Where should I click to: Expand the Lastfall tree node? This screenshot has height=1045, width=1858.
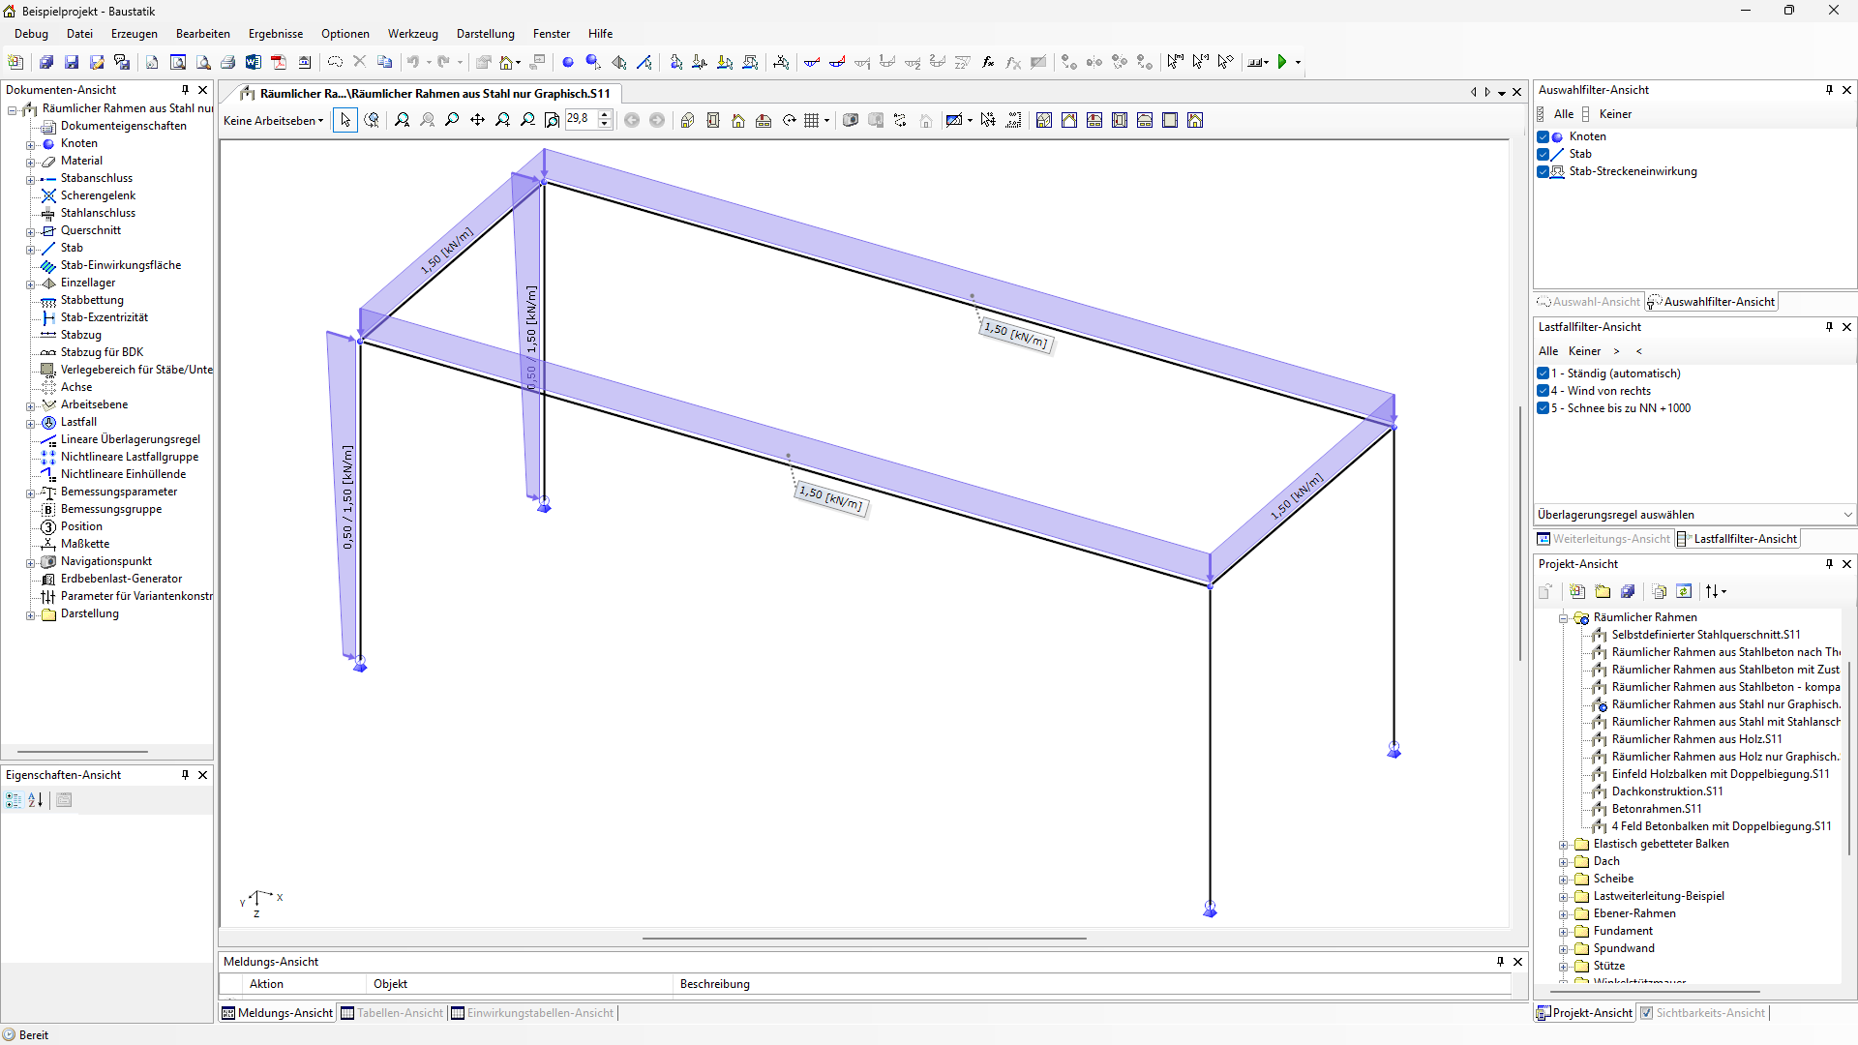[30, 423]
